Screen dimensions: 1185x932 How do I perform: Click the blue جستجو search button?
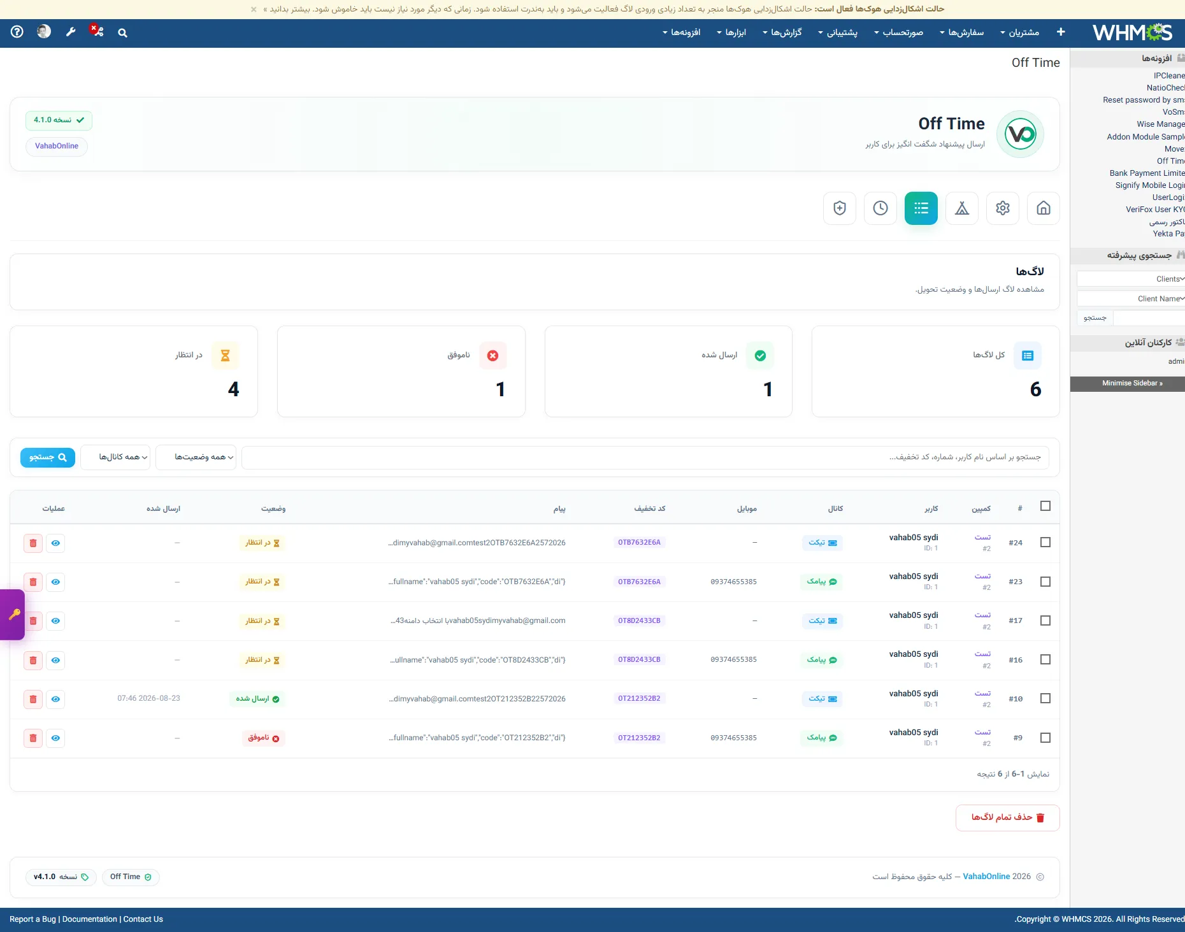tap(48, 457)
